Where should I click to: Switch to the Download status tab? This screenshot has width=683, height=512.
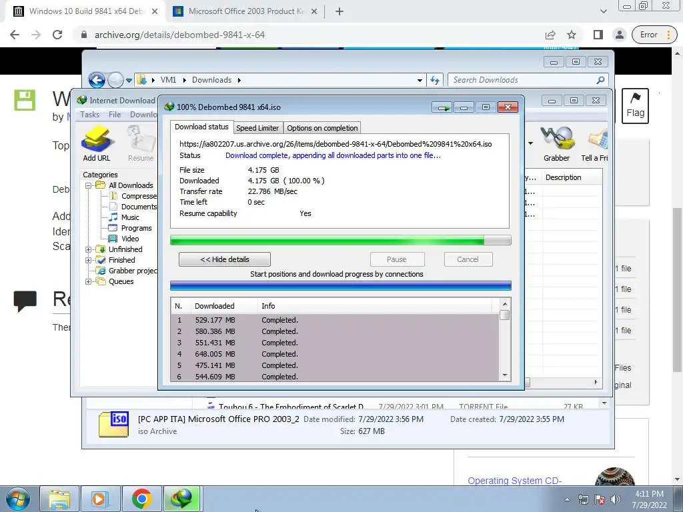(201, 127)
